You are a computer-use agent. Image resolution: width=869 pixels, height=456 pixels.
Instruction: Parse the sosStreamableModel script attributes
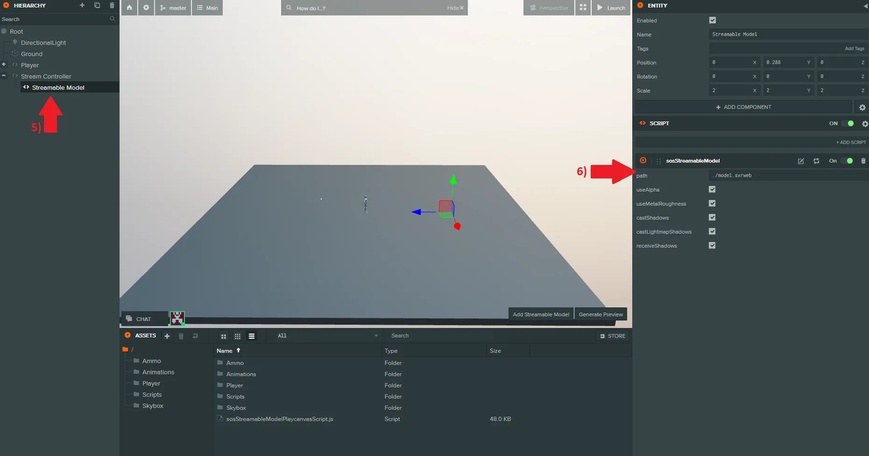pos(816,161)
